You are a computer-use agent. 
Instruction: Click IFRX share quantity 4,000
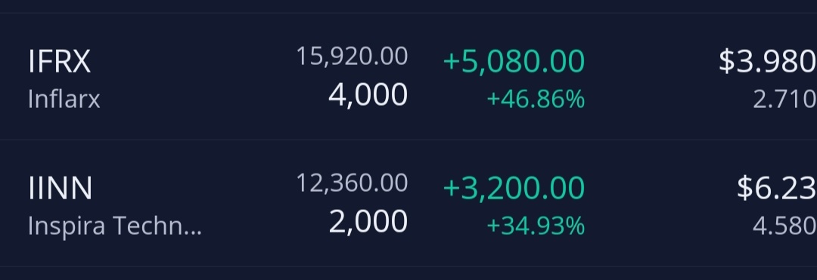pyautogui.click(x=368, y=94)
